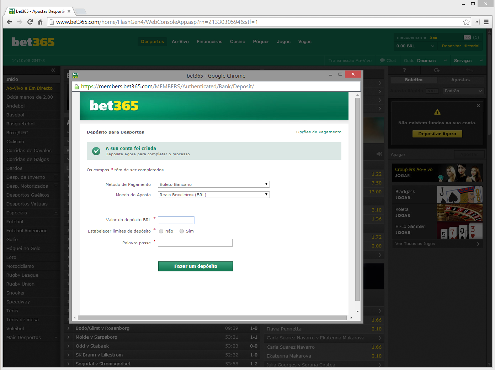Image resolution: width=495 pixels, height=370 pixels.
Task: Expand Mais Desportos submenu
Action: click(x=56, y=337)
